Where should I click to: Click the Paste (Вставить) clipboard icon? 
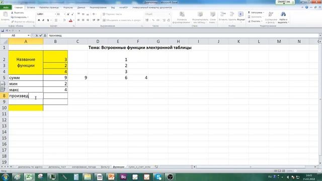point(5,15)
